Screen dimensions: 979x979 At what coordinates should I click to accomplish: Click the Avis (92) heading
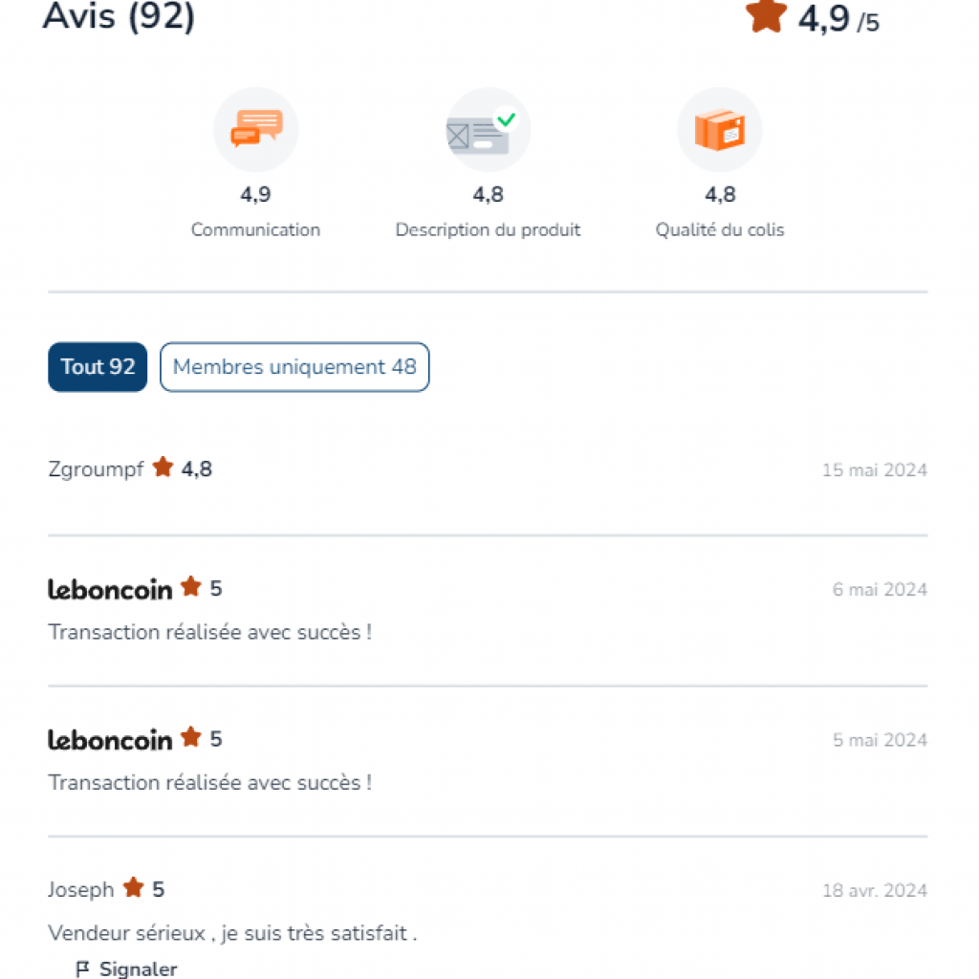pyautogui.click(x=119, y=17)
